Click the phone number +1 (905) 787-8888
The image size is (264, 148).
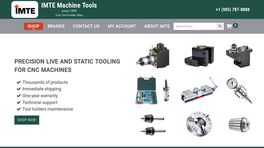click(233, 10)
